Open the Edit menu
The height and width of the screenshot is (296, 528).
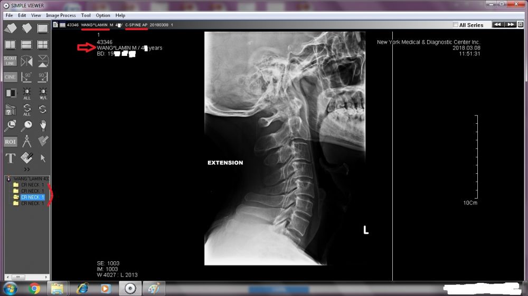pyautogui.click(x=22, y=15)
